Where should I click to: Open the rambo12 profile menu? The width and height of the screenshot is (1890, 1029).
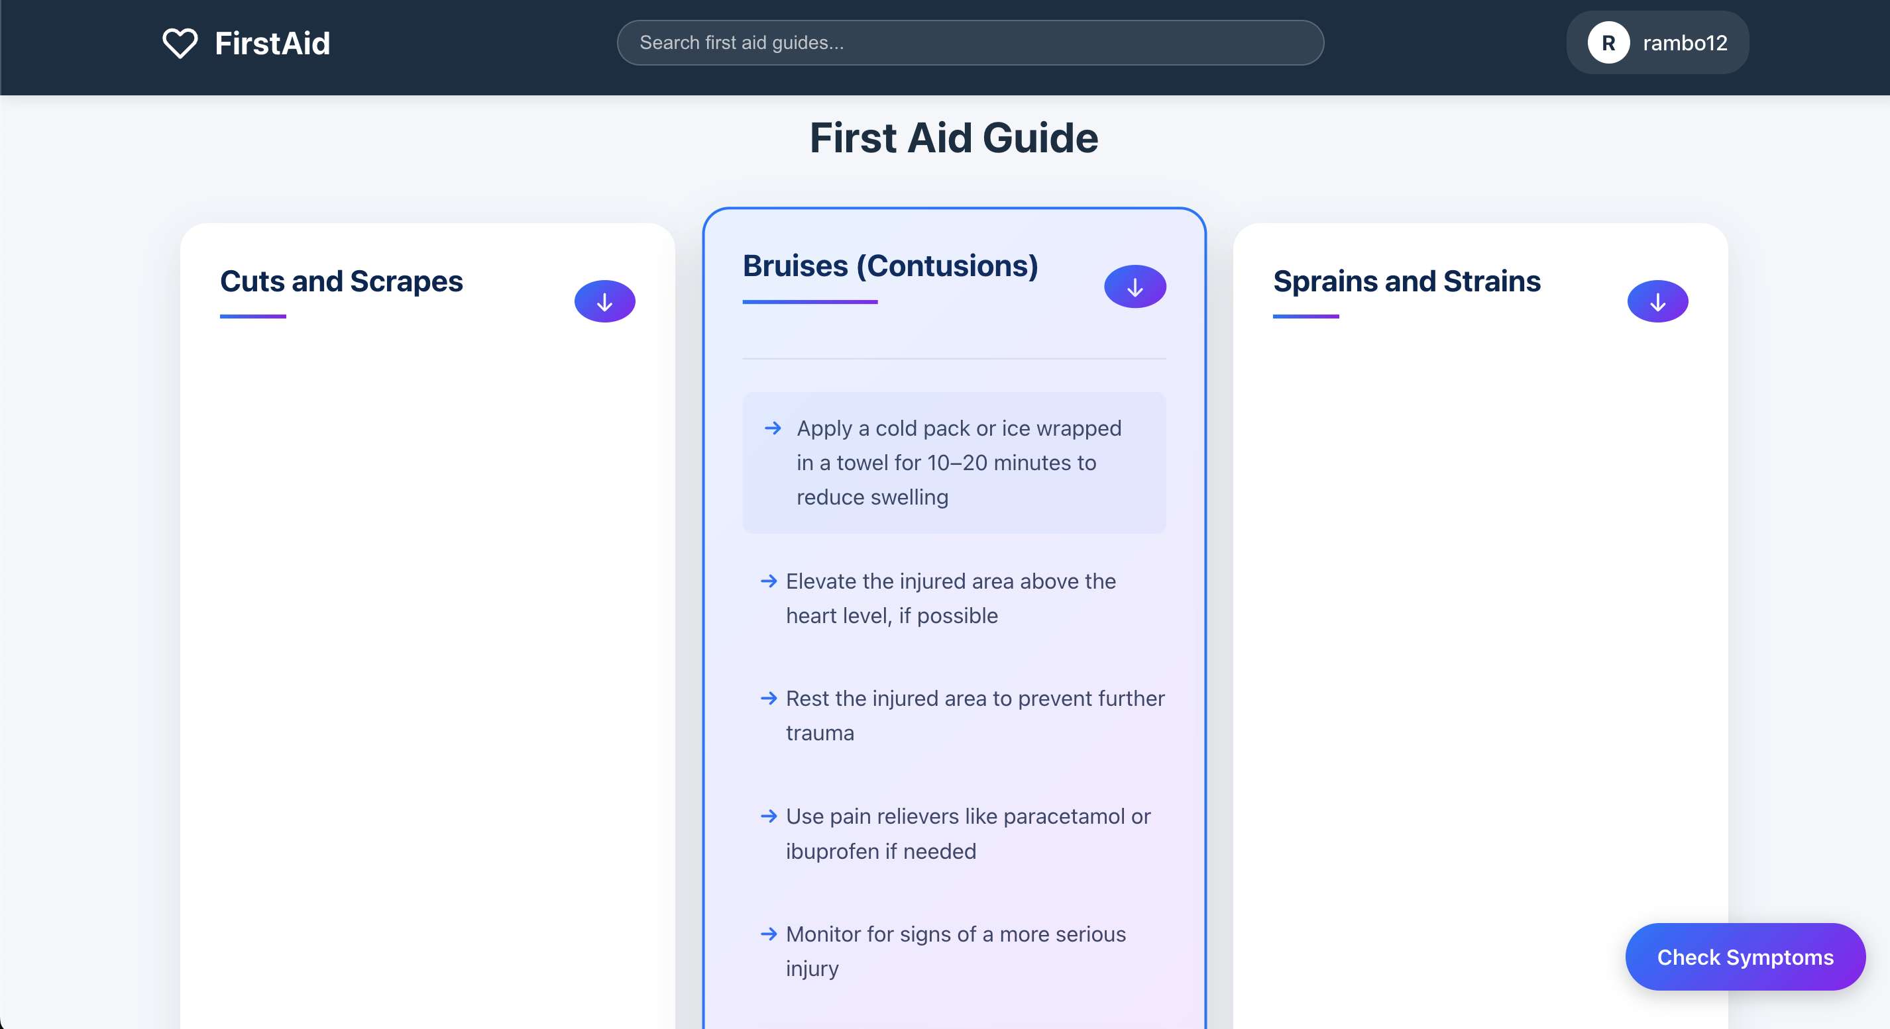point(1657,42)
